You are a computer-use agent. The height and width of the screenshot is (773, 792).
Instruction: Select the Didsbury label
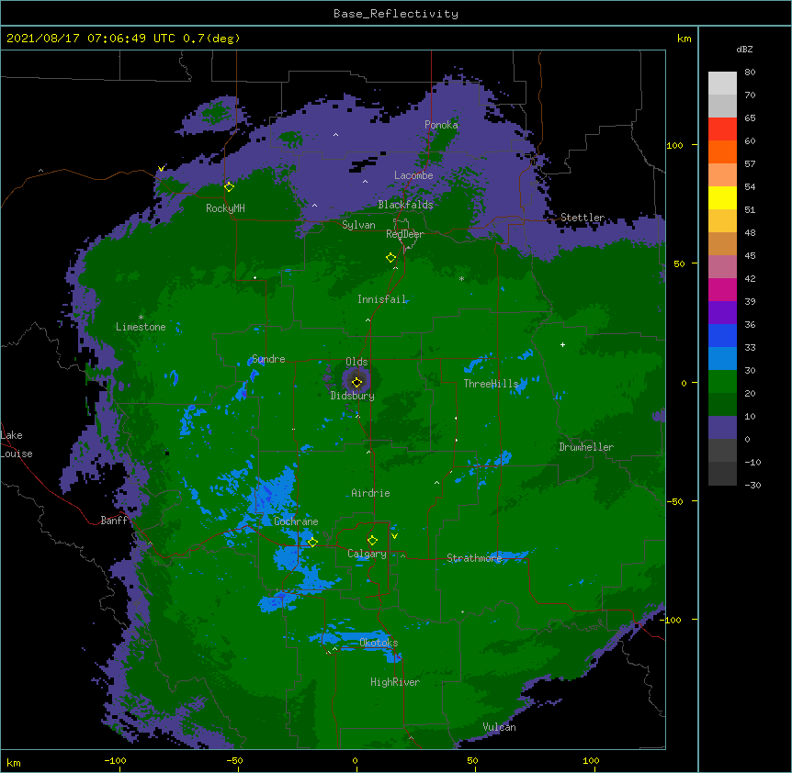(353, 396)
